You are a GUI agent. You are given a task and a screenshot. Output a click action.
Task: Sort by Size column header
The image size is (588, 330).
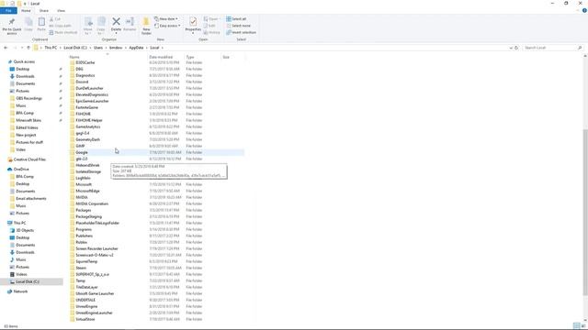tap(226, 57)
